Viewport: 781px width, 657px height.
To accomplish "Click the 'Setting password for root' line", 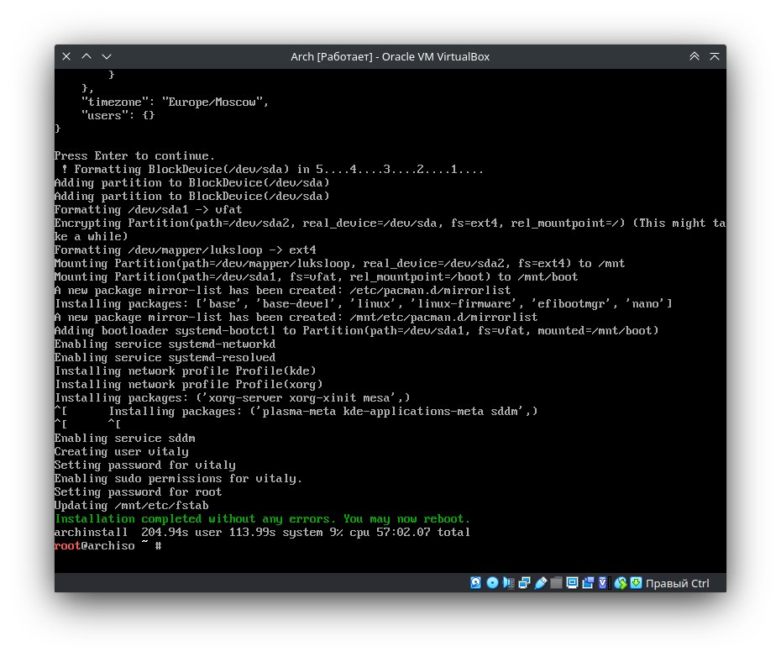I will 138,492.
